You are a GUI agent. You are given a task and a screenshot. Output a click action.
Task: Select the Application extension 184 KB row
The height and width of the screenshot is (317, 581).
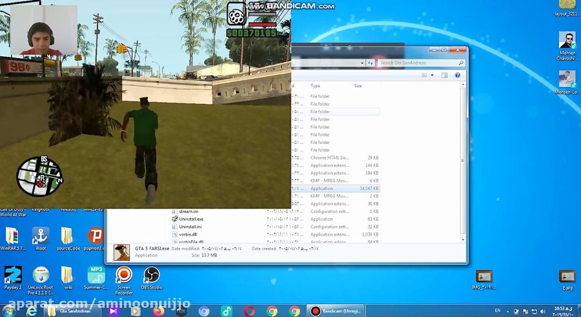point(335,173)
